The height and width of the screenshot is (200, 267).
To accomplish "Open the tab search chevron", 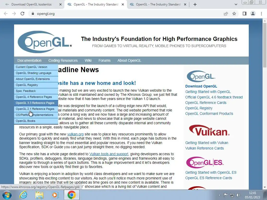I will click(236, 4).
